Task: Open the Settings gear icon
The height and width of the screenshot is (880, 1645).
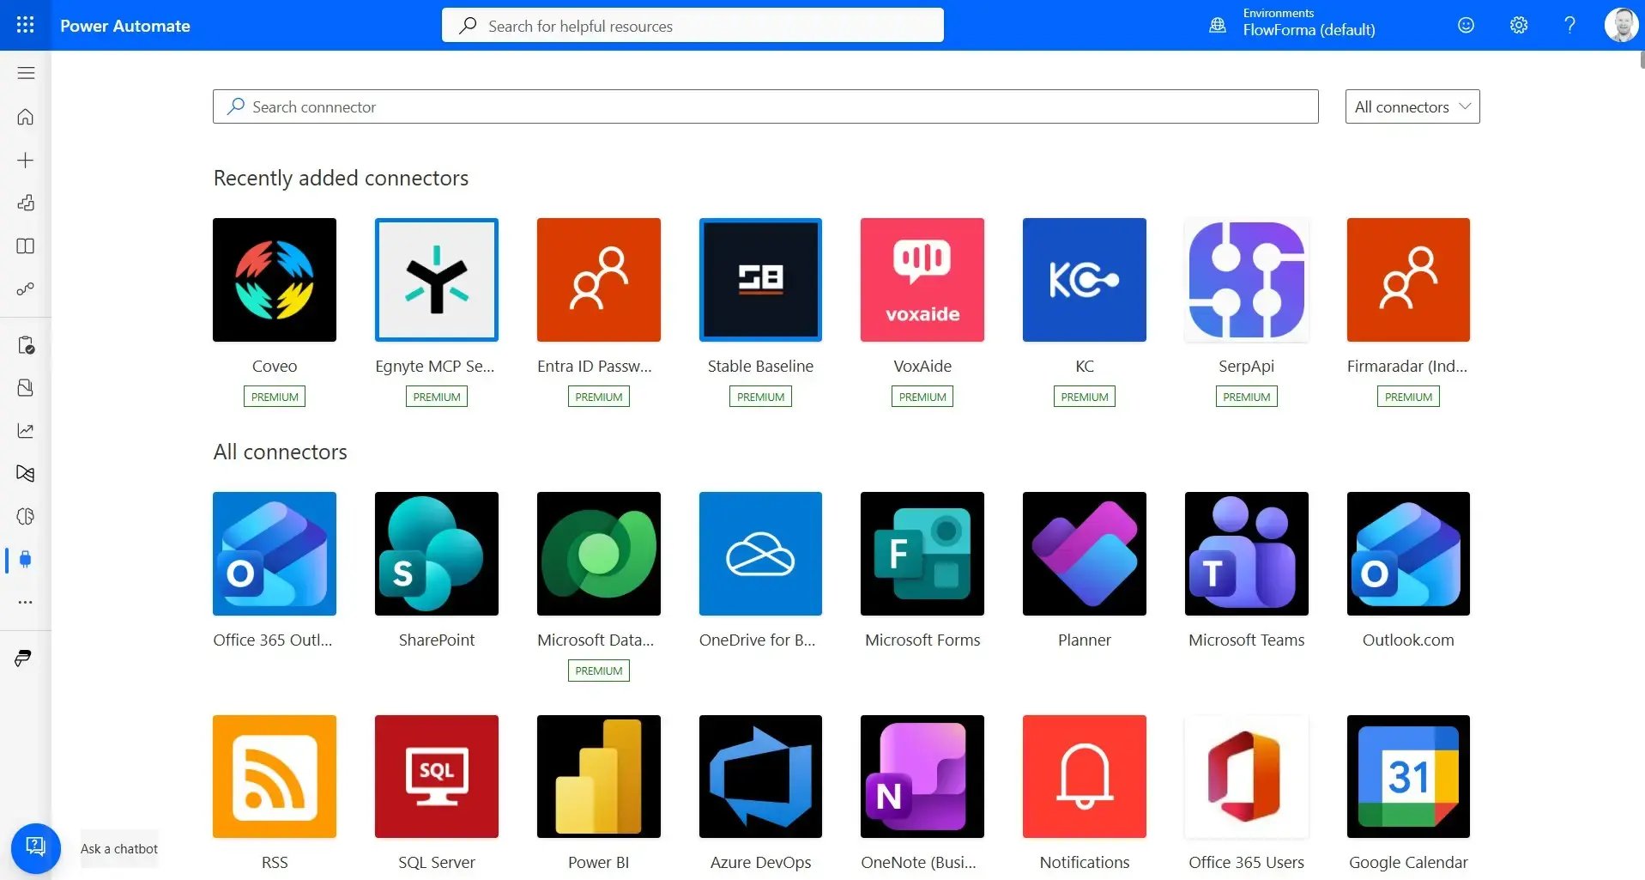Action: pos(1519,25)
